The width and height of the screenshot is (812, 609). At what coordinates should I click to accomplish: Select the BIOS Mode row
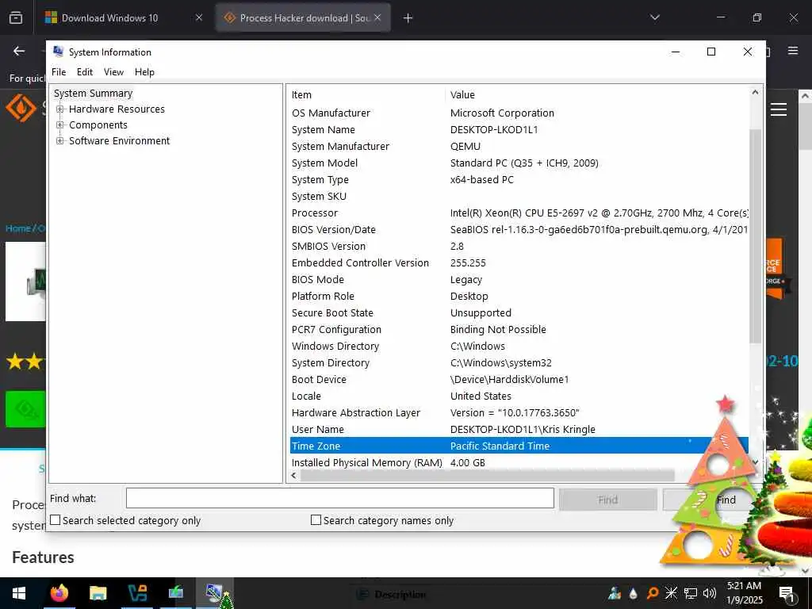pos(519,280)
